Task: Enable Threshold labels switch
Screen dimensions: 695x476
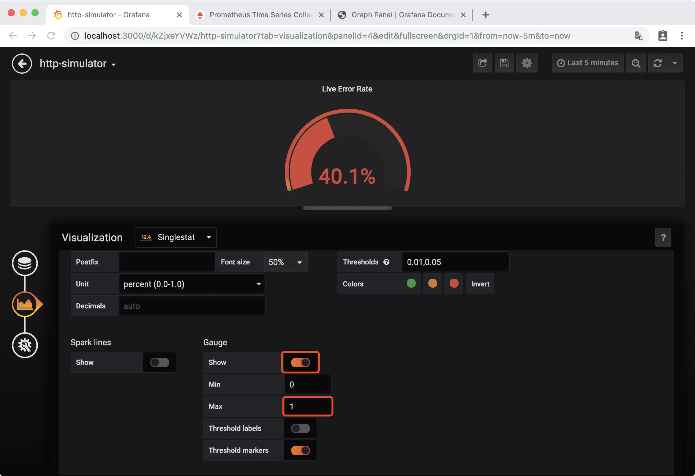Action: coord(300,428)
